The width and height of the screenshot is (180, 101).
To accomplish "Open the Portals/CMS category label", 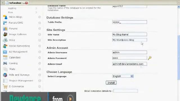I will [x=16, y=23].
